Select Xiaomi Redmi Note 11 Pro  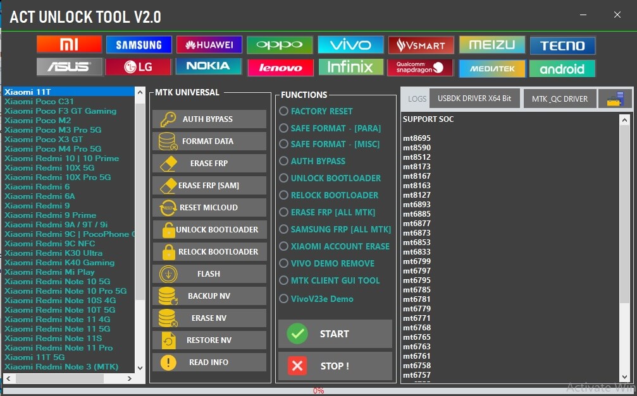coord(59,348)
